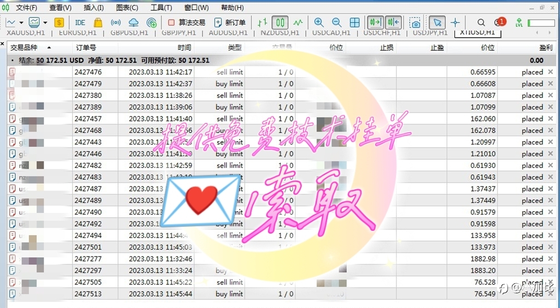The width and height of the screenshot is (560, 308).
Task: Switch chart to candlestick mode
Action: click(281, 22)
